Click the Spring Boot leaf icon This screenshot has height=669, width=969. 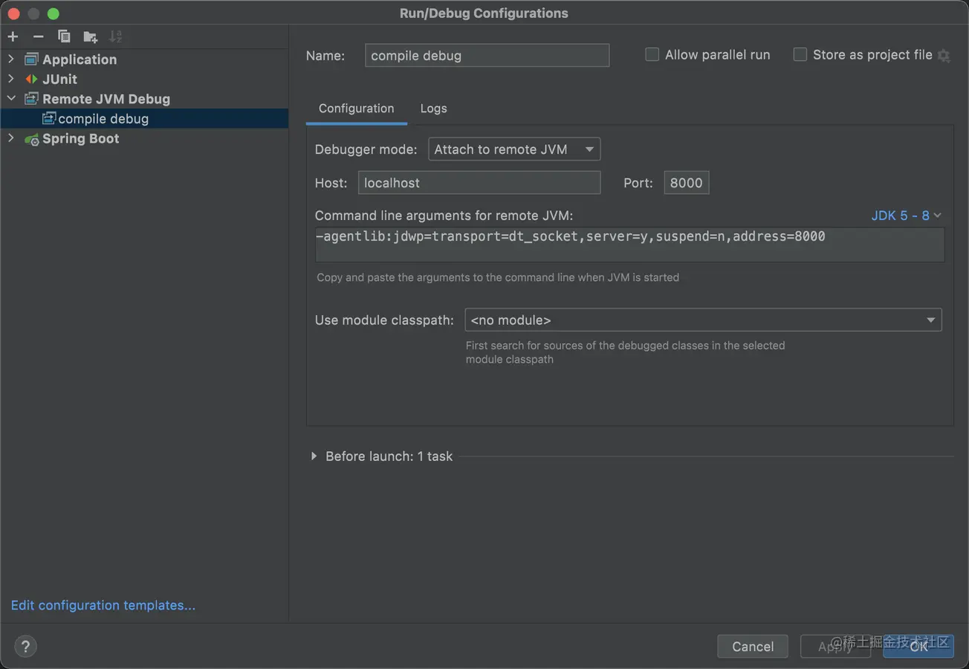(31, 139)
